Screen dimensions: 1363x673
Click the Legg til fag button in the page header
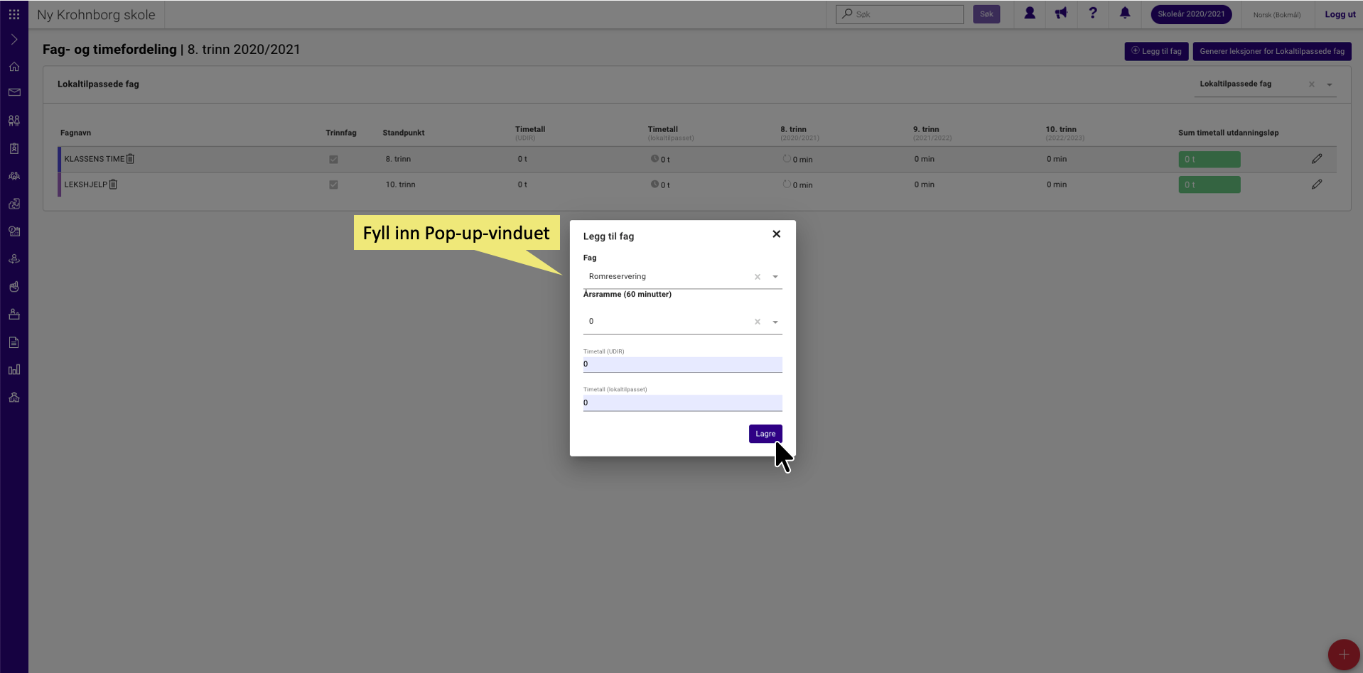[x=1156, y=51]
